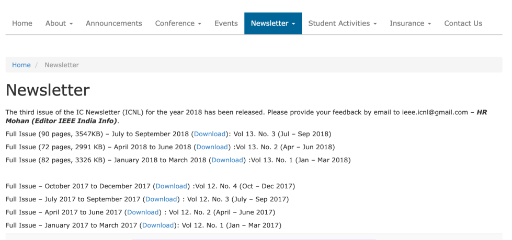
Task: Download the April 2018 to June 2018 issue
Action: click(x=212, y=147)
